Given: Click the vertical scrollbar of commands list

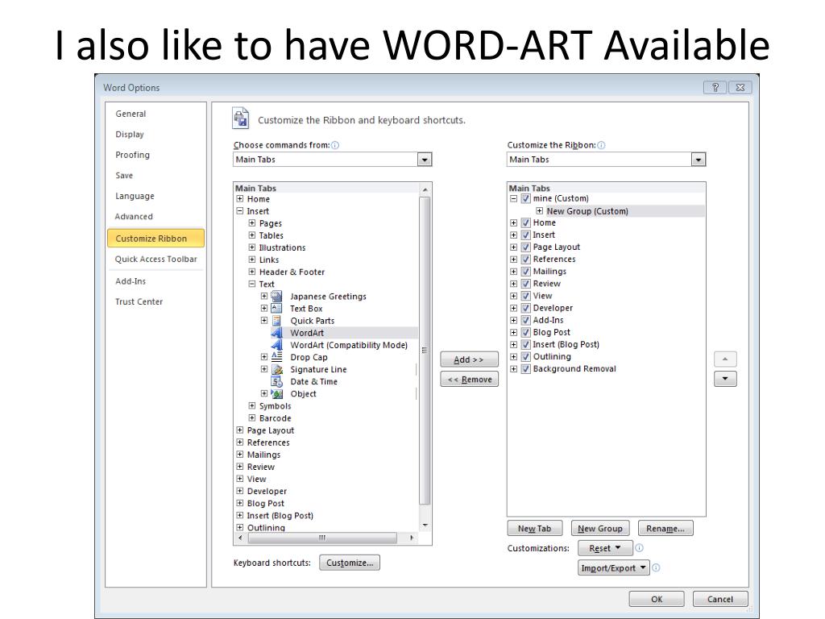Looking at the screenshot, I should pyautogui.click(x=425, y=350).
